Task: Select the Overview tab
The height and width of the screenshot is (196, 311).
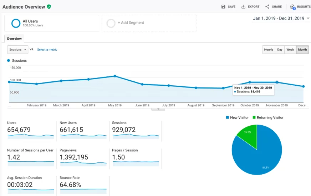Action: pyautogui.click(x=14, y=39)
